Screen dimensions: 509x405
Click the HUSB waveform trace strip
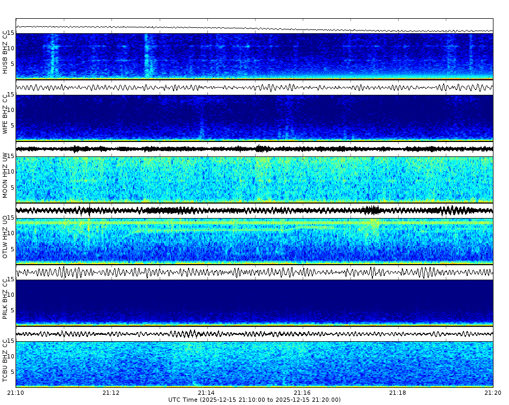click(x=254, y=25)
